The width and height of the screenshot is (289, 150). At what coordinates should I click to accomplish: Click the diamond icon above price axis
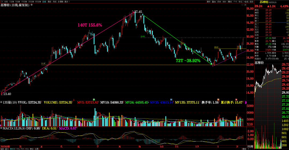point(242,5)
